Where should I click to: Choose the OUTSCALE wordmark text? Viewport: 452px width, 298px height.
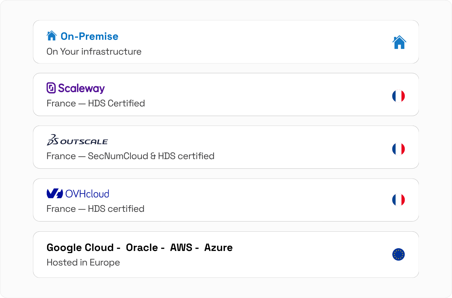pos(84,142)
